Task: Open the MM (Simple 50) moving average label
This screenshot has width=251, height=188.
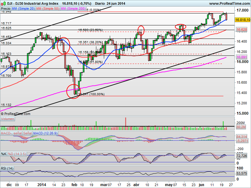Action: point(48,9)
